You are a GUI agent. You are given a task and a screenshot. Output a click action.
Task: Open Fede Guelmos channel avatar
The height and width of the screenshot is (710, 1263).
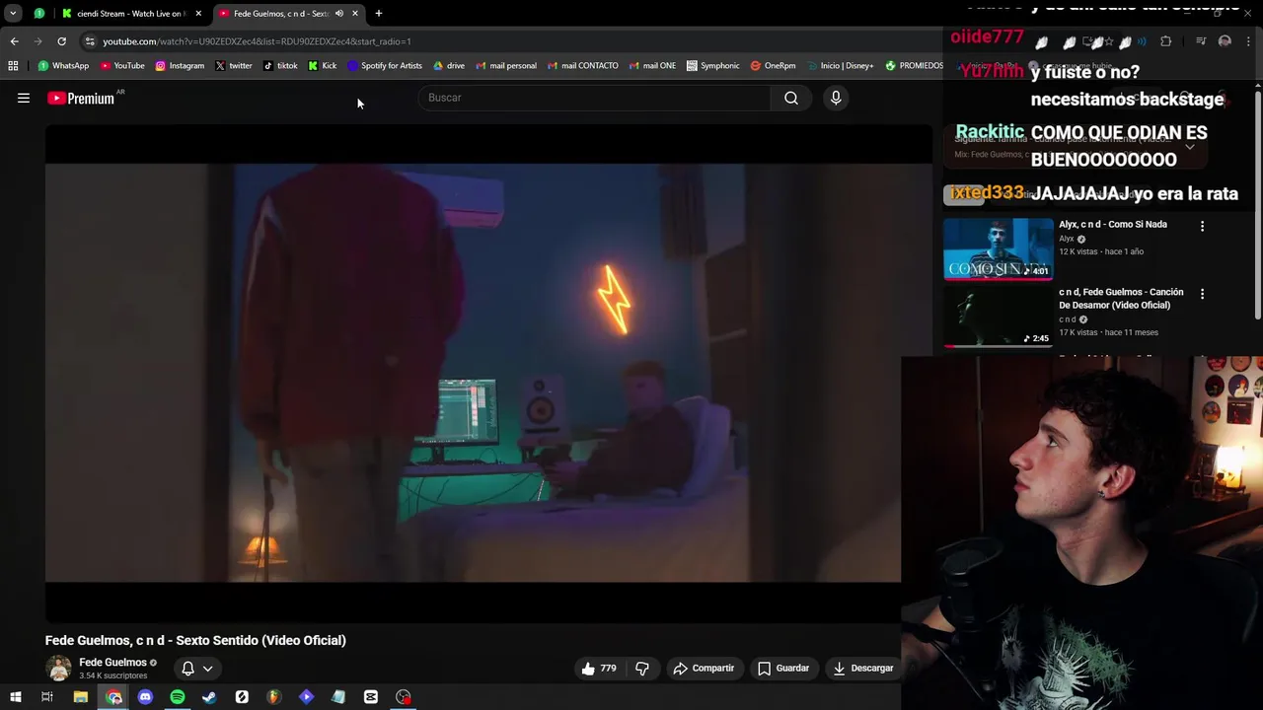tap(59, 668)
